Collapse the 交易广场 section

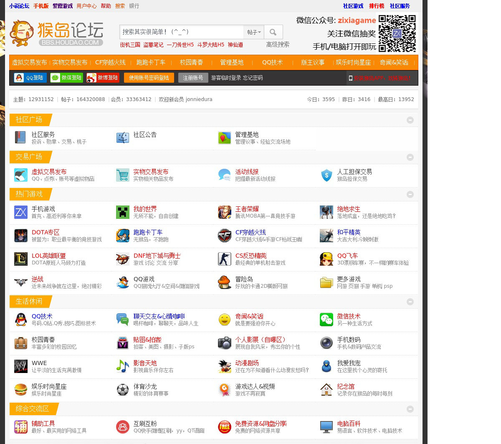410,157
